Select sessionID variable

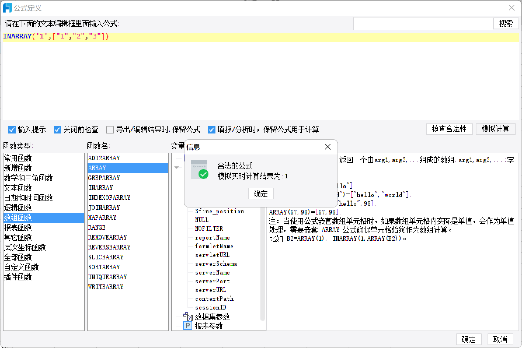(211, 307)
